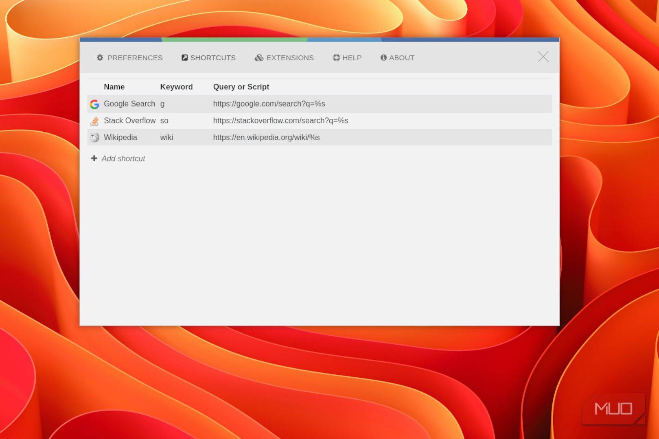Click the google.com search query URL
Image resolution: width=659 pixels, height=439 pixels.
[x=269, y=104]
